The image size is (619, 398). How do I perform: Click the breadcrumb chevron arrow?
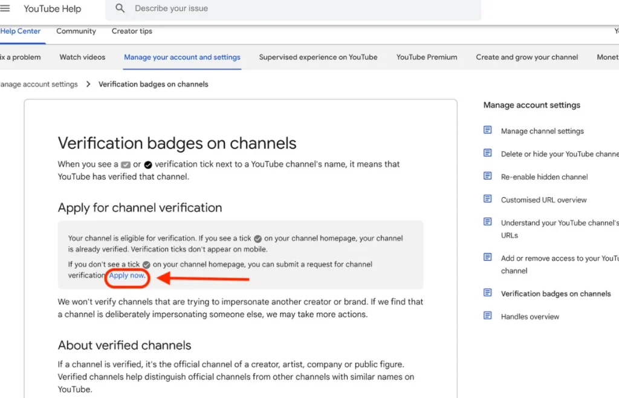(x=88, y=84)
